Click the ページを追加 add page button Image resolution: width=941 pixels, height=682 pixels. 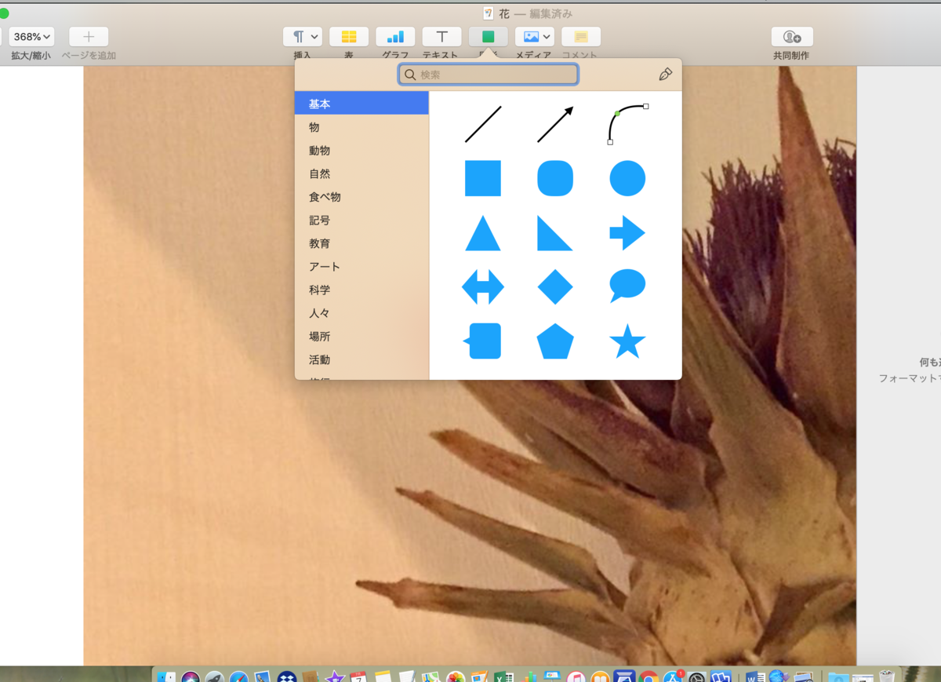89,37
